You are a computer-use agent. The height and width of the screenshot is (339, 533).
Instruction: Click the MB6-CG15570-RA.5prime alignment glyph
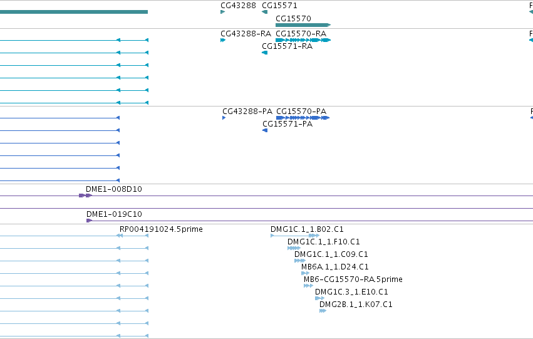tap(308, 286)
